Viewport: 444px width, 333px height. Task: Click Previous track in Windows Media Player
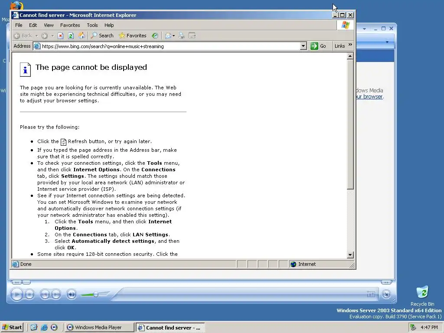pyautogui.click(x=45, y=294)
